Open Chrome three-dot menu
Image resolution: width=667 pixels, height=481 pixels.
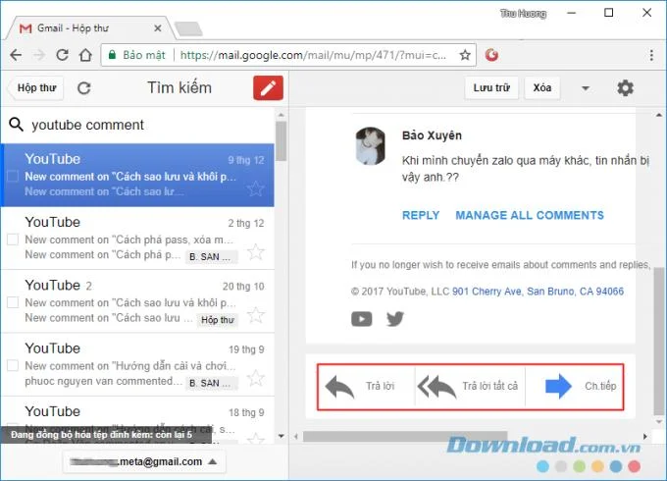click(x=651, y=55)
